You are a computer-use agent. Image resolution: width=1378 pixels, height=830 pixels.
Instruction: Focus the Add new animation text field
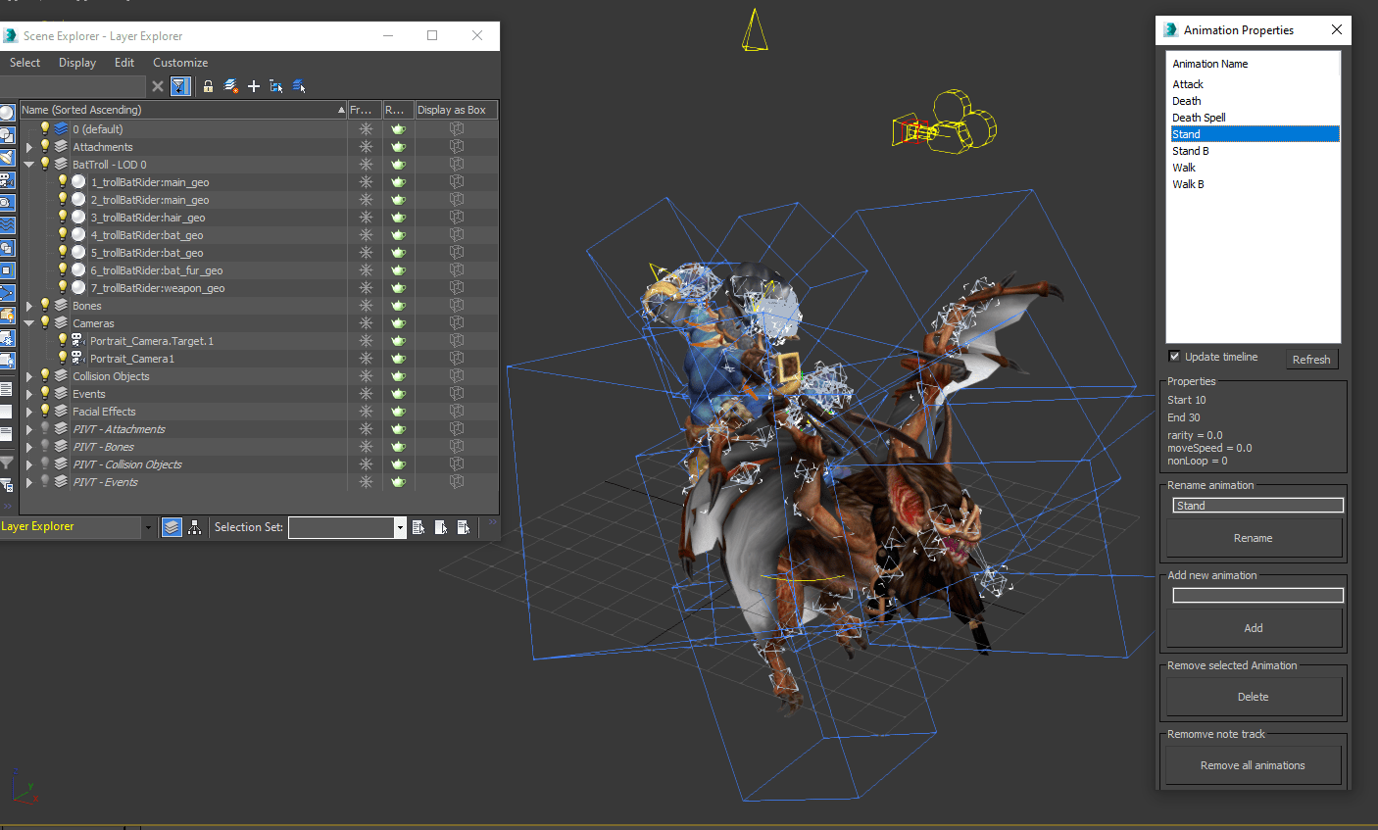(1257, 596)
